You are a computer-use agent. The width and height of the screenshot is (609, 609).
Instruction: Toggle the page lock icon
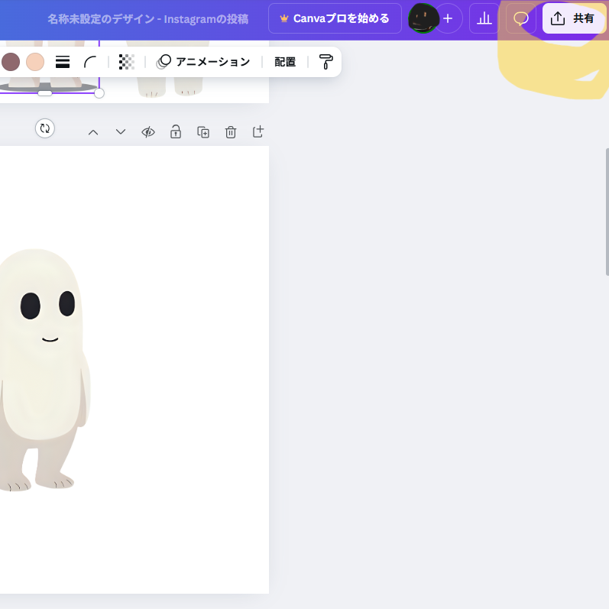pyautogui.click(x=176, y=132)
